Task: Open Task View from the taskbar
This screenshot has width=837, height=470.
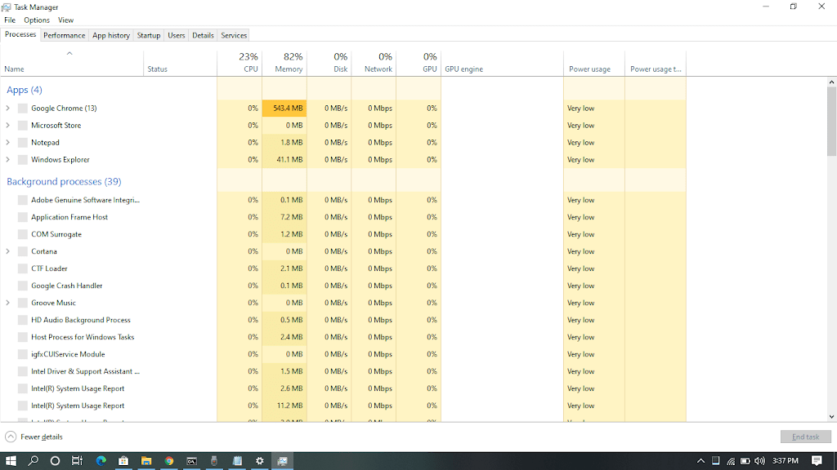Action: click(77, 461)
